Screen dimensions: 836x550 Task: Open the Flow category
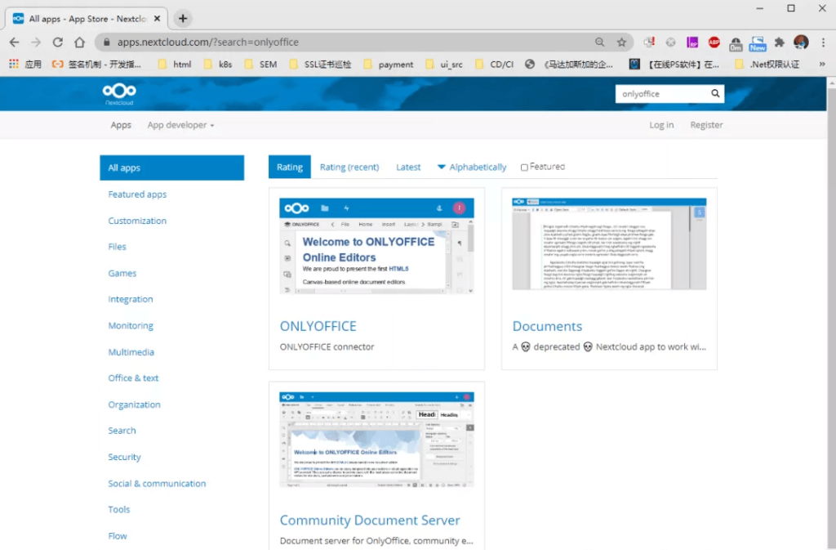[118, 535]
